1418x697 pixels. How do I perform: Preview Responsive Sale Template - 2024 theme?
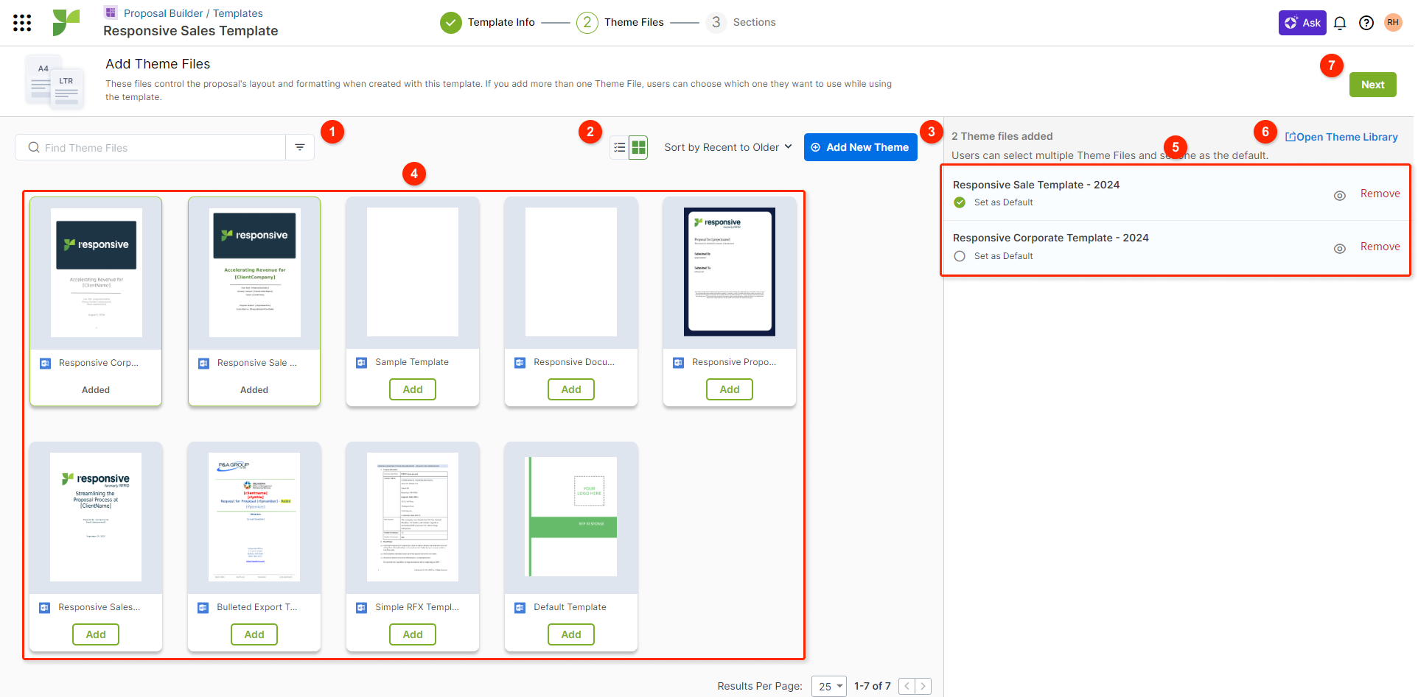tap(1340, 195)
